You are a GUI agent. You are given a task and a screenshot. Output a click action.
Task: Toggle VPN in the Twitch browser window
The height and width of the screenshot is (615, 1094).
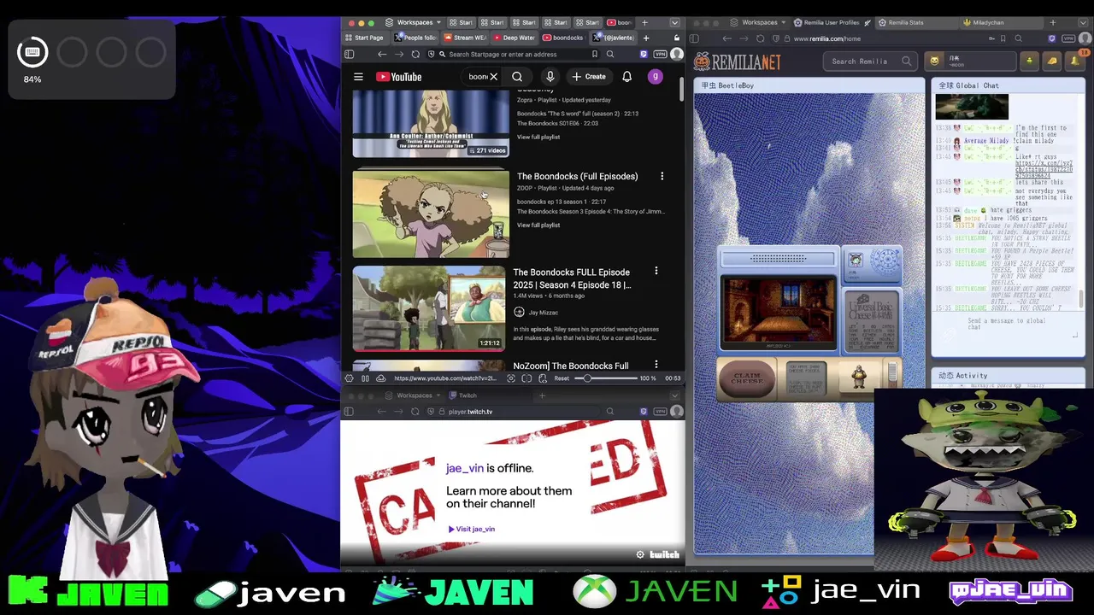tap(660, 412)
